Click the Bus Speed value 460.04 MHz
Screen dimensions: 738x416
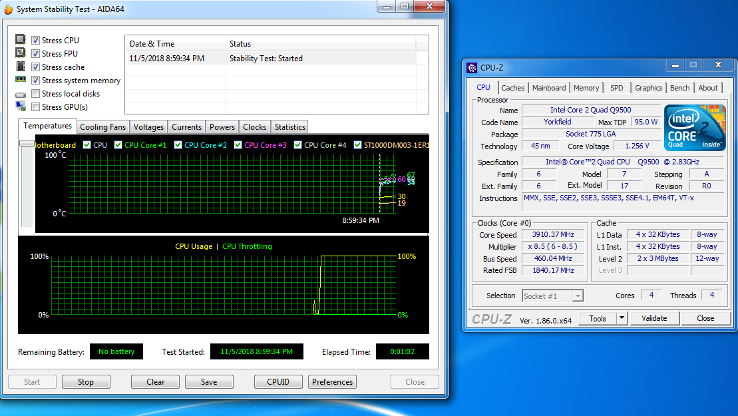(x=553, y=258)
